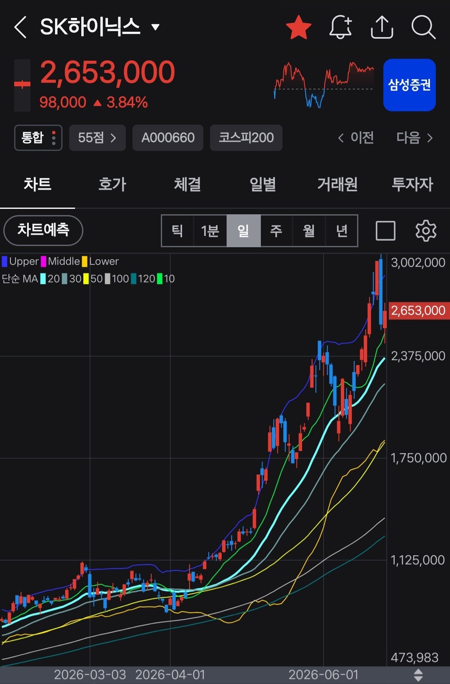The width and height of the screenshot is (450, 684).
Task: Toggle the red favorite star
Action: (299, 28)
